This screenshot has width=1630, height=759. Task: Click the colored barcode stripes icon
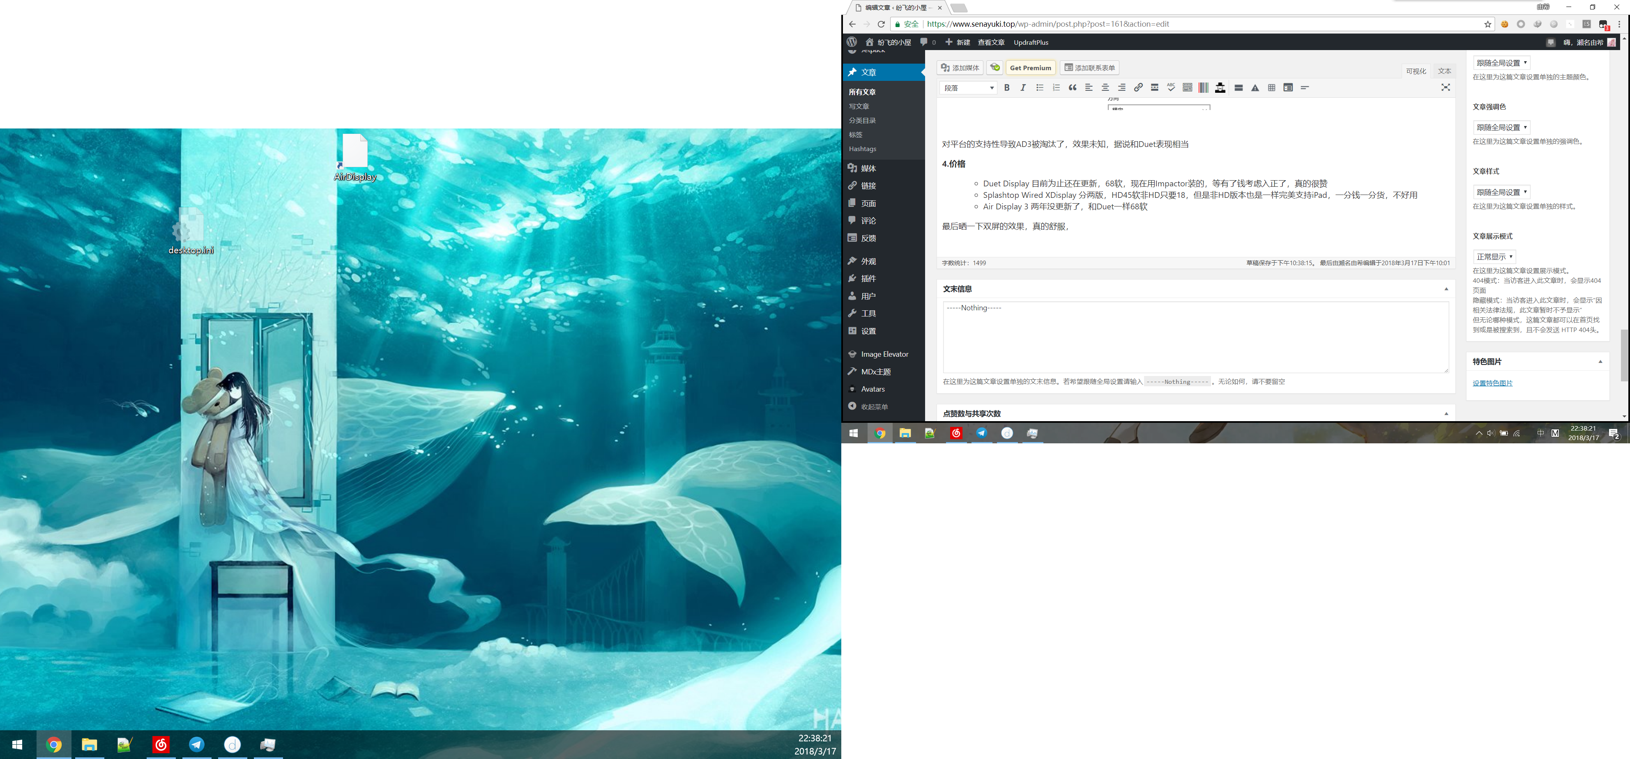point(1204,88)
